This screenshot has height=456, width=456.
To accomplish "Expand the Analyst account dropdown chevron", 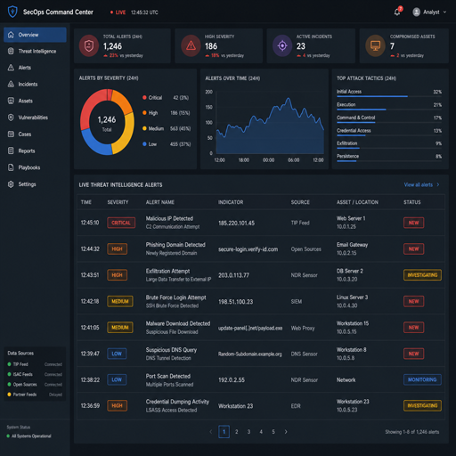I will pos(444,12).
